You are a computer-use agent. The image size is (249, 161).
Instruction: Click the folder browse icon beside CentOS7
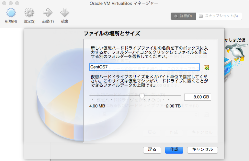(207, 67)
